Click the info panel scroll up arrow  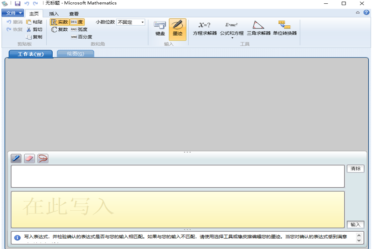pyautogui.click(x=359, y=235)
